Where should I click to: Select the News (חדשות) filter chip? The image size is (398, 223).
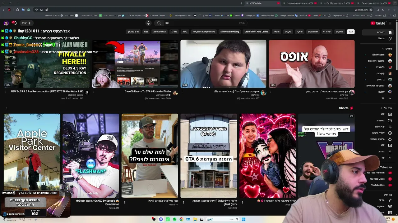tap(276, 32)
